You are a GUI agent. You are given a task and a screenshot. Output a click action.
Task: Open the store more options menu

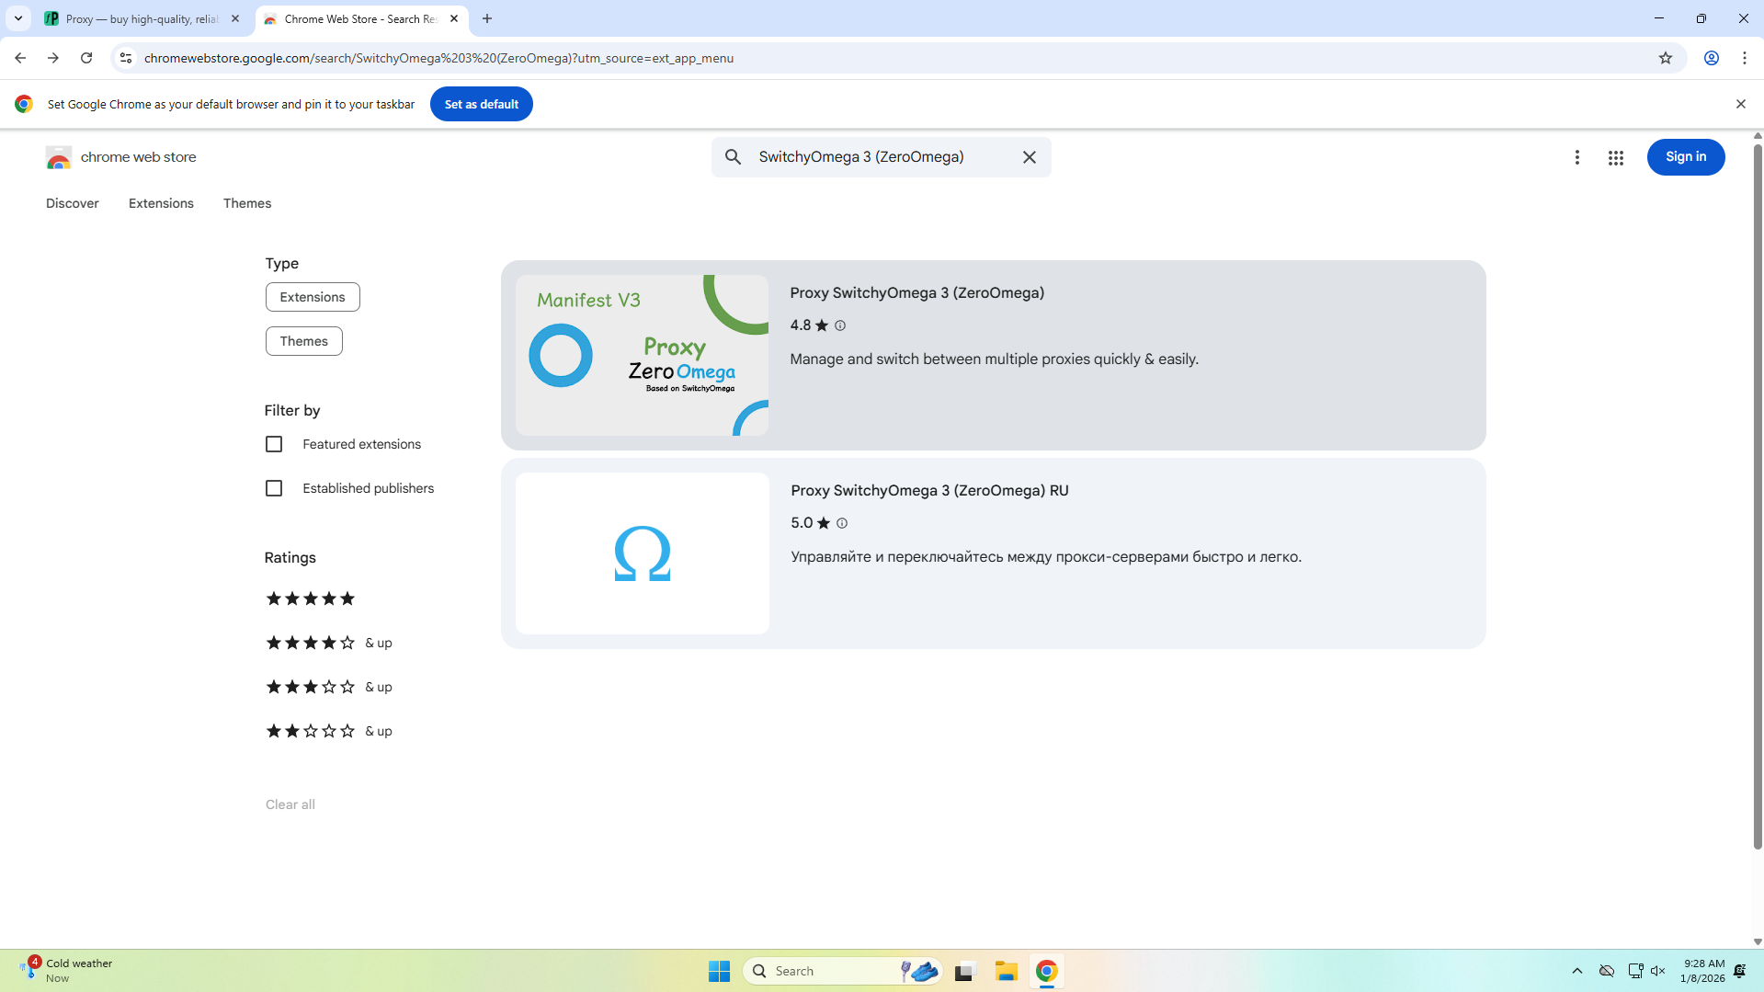pos(1577,157)
